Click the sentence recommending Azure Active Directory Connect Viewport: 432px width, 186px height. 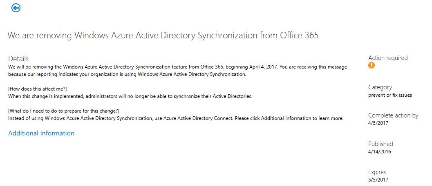121,119
